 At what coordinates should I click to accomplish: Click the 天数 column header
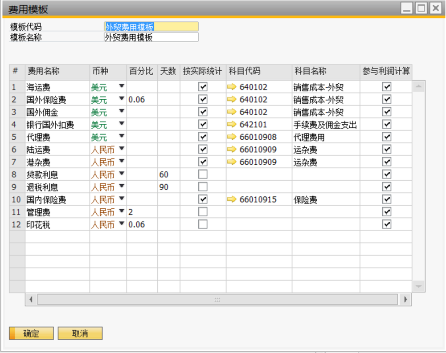click(x=169, y=71)
